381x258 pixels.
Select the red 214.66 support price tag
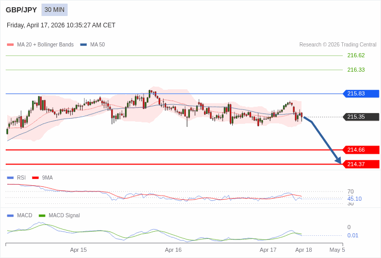(361, 150)
